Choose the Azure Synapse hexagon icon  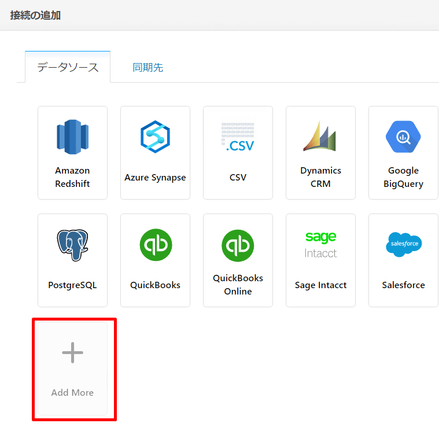coord(155,137)
